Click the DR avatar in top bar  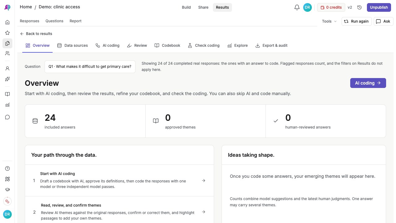pos(307,7)
